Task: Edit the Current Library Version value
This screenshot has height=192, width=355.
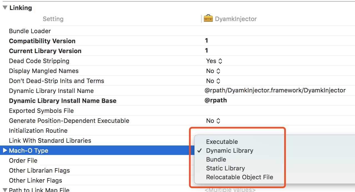Action: click(206, 51)
